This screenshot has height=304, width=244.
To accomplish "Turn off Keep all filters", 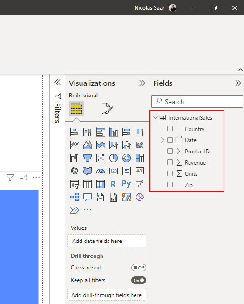I will coord(139,280).
